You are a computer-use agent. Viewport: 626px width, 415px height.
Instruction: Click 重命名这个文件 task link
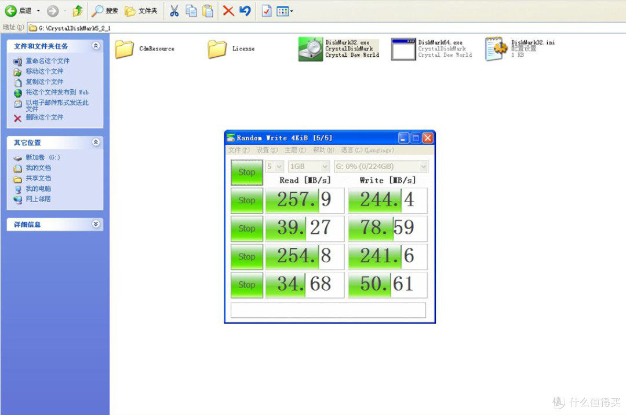pos(48,61)
